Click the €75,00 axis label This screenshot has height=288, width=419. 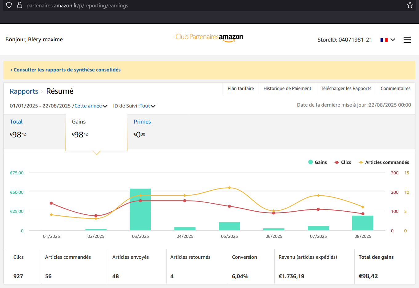click(x=17, y=173)
